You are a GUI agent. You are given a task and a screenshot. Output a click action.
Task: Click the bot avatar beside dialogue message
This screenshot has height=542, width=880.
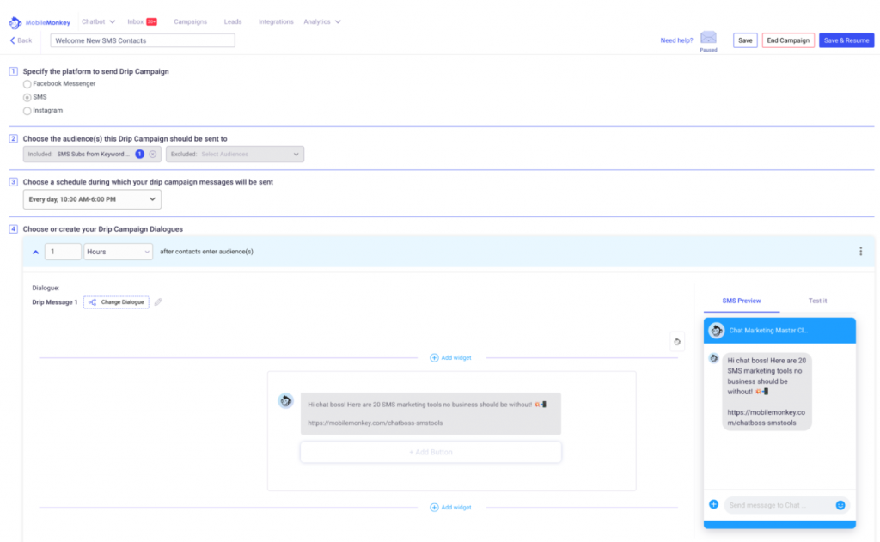click(285, 400)
